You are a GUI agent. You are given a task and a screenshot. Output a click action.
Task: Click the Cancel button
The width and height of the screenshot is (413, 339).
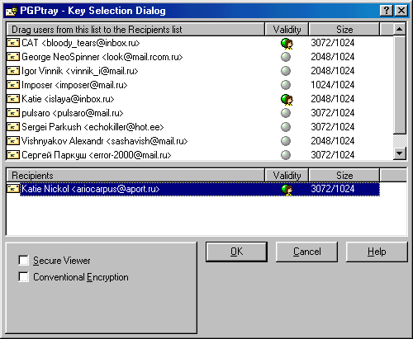coord(306,252)
